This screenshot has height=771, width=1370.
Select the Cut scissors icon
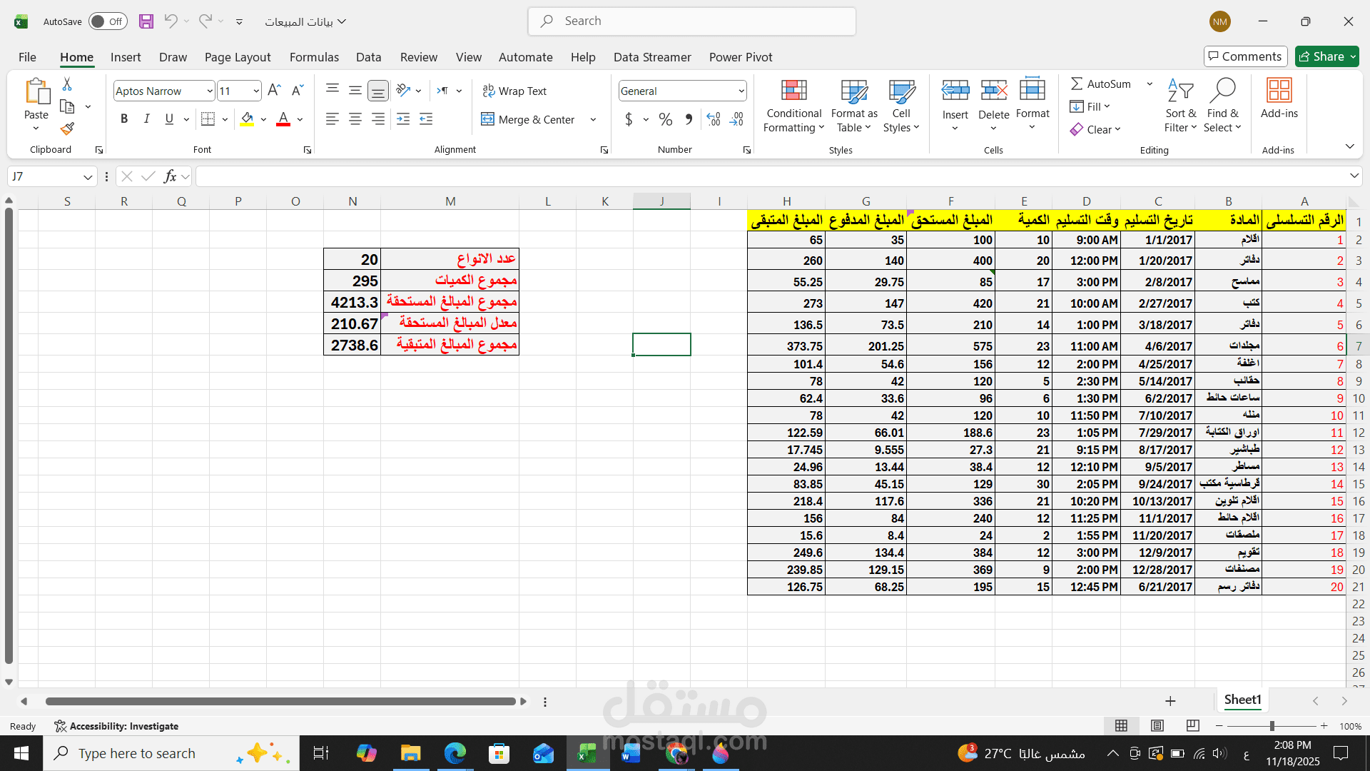click(x=67, y=84)
